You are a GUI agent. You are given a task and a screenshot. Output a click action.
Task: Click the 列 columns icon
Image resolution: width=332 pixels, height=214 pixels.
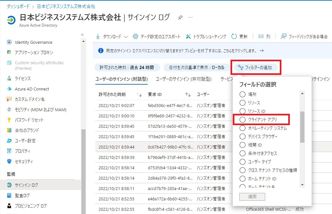coord(261,36)
